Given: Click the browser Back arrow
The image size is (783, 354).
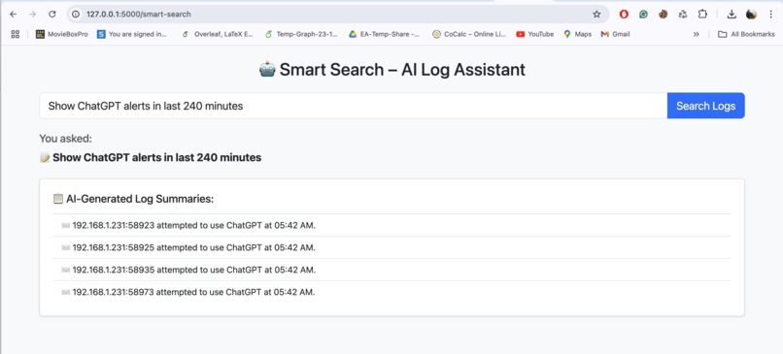Looking at the screenshot, I should [x=14, y=15].
